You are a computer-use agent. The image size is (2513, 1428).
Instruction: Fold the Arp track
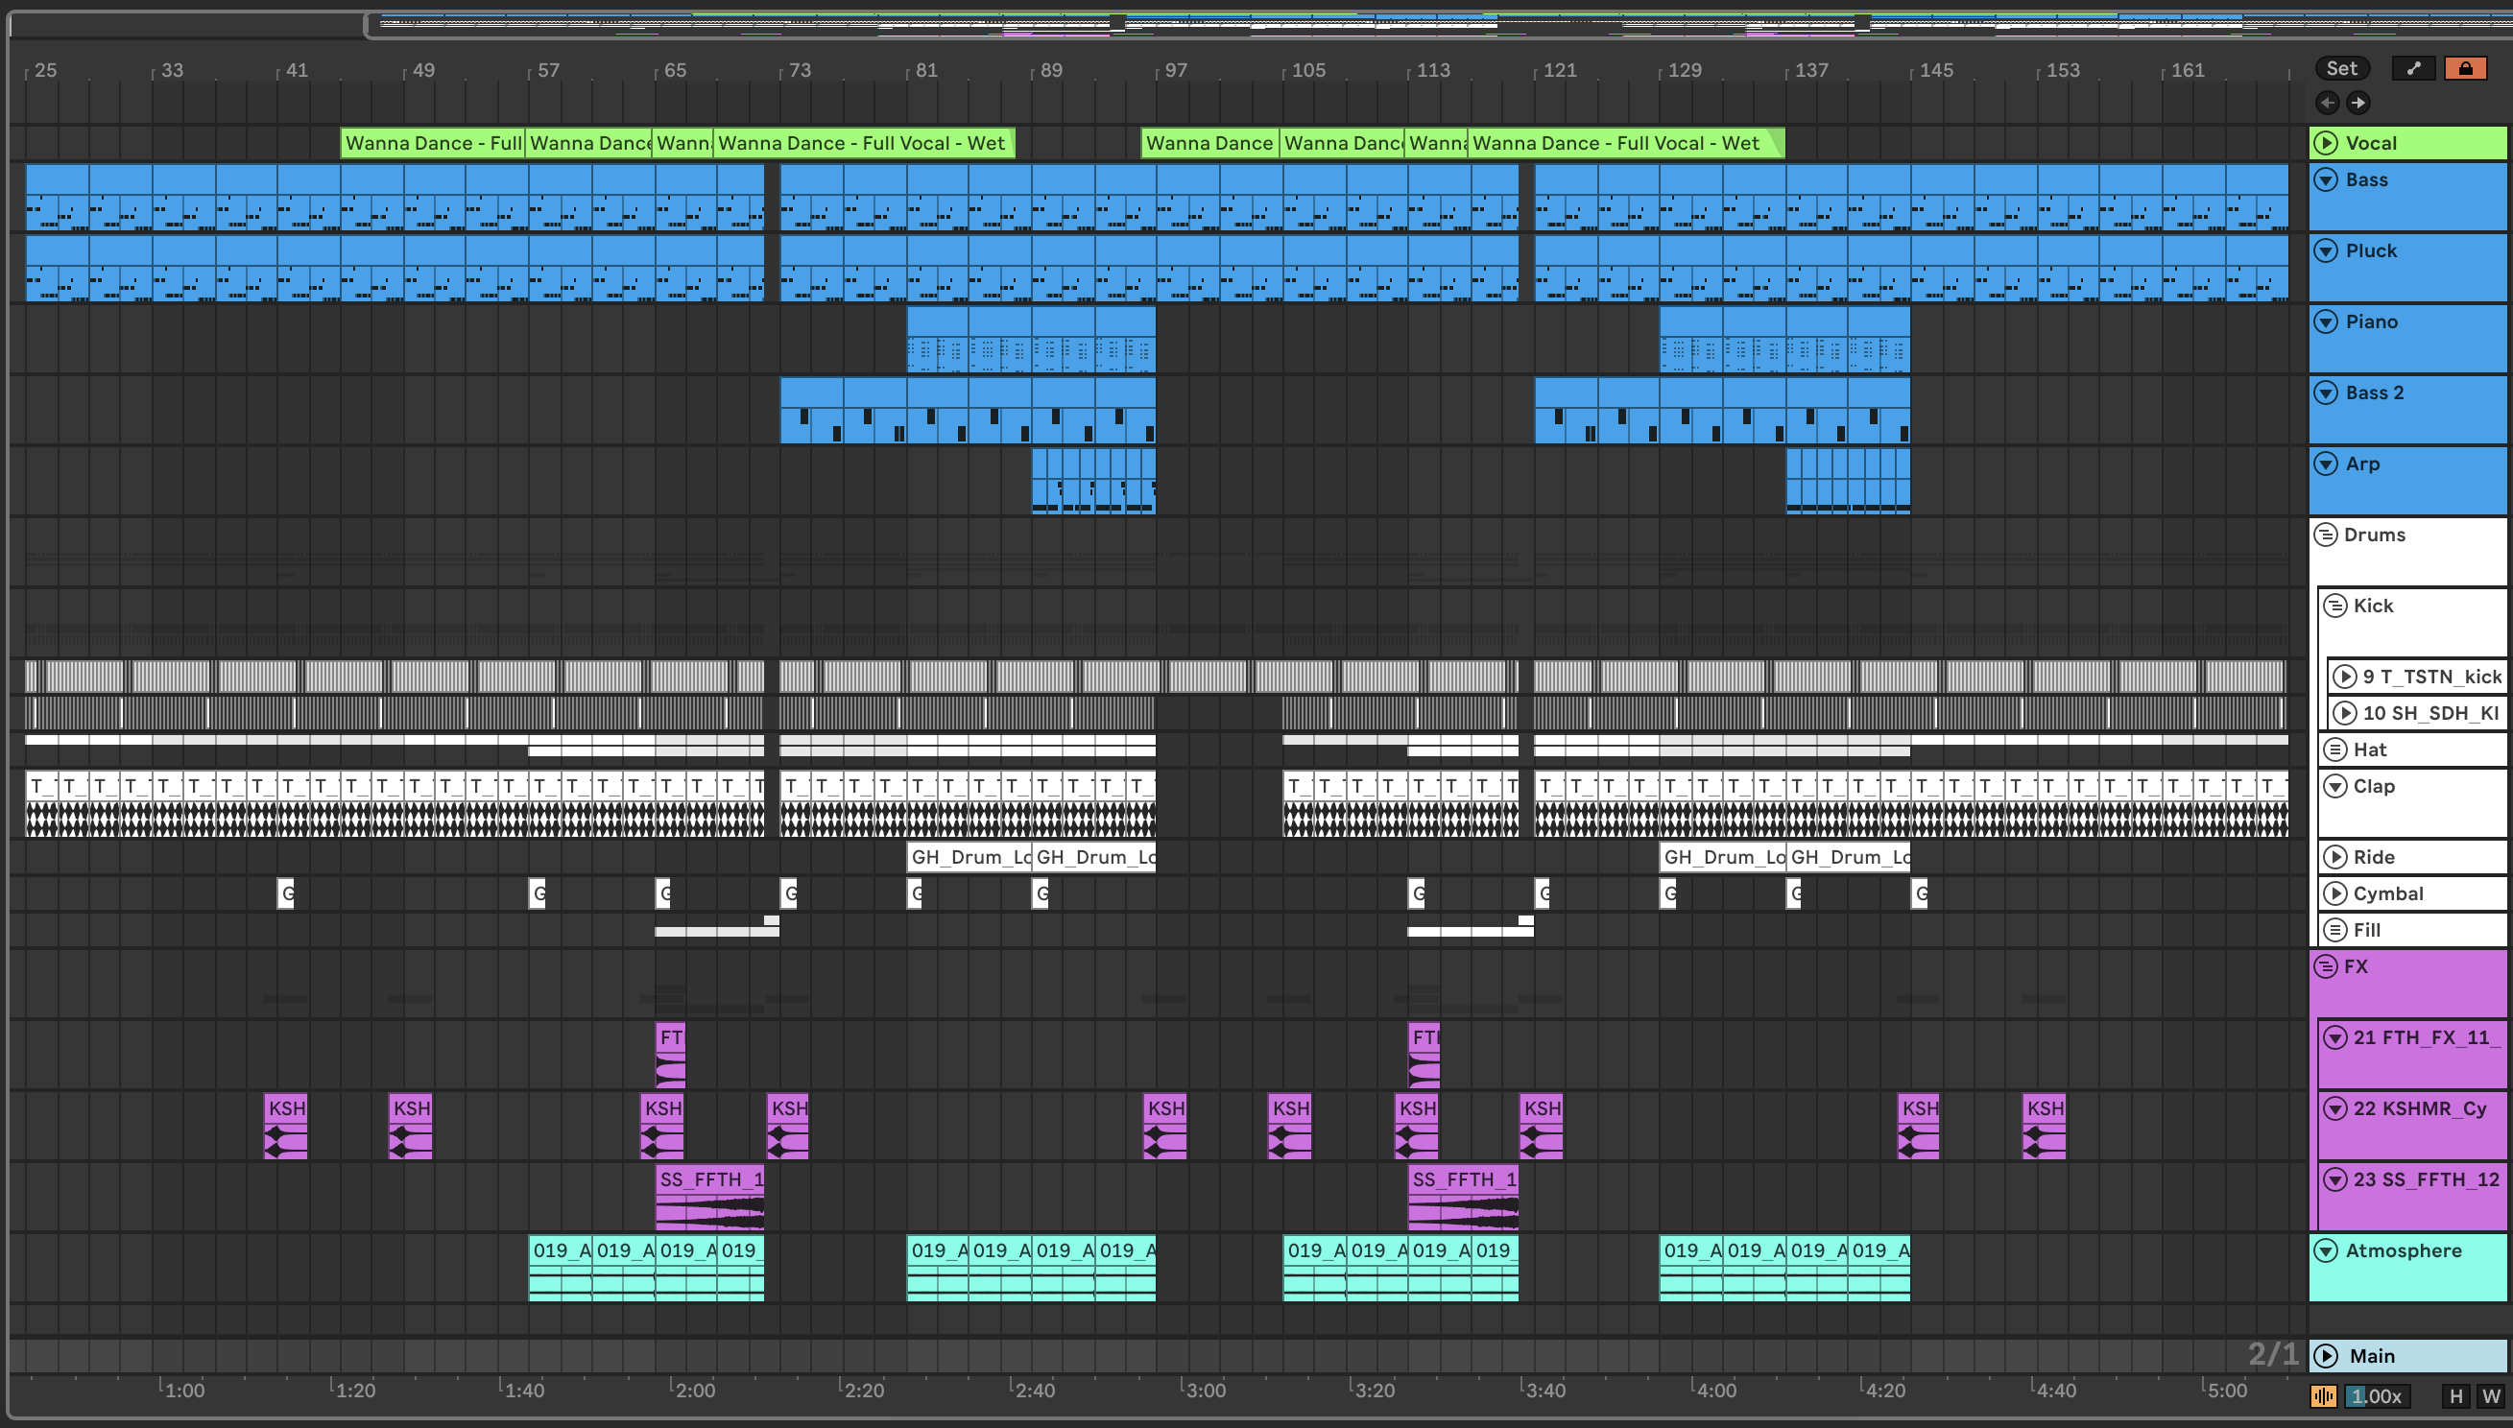click(2326, 463)
